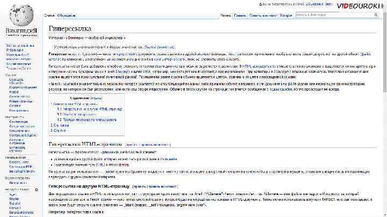Click править beside Гиперссылки HTML-страницы heading
Screen dimensions: 387x217
[x=132, y=145]
